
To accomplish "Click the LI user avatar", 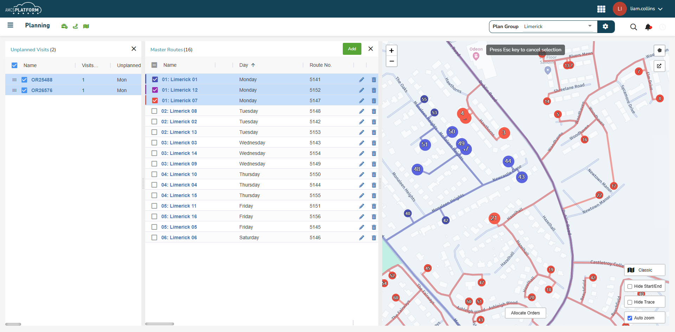I will point(620,9).
